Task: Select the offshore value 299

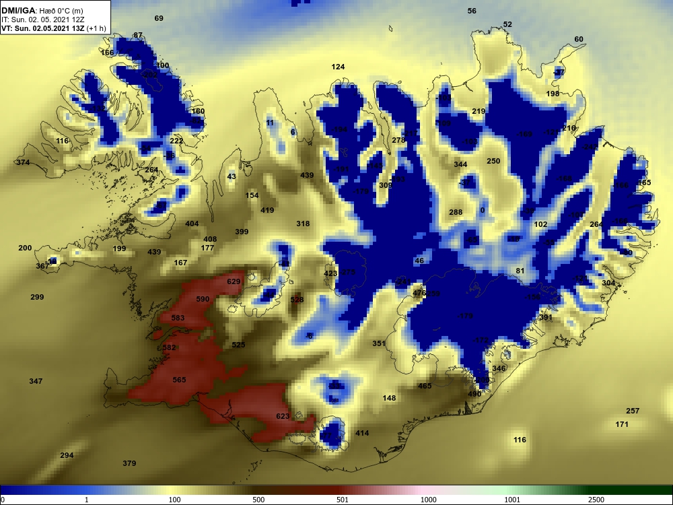Action: point(37,297)
